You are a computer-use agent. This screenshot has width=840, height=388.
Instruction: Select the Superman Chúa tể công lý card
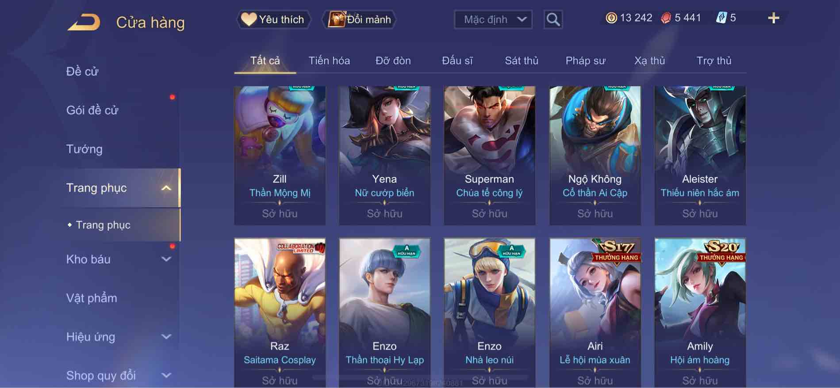point(489,156)
